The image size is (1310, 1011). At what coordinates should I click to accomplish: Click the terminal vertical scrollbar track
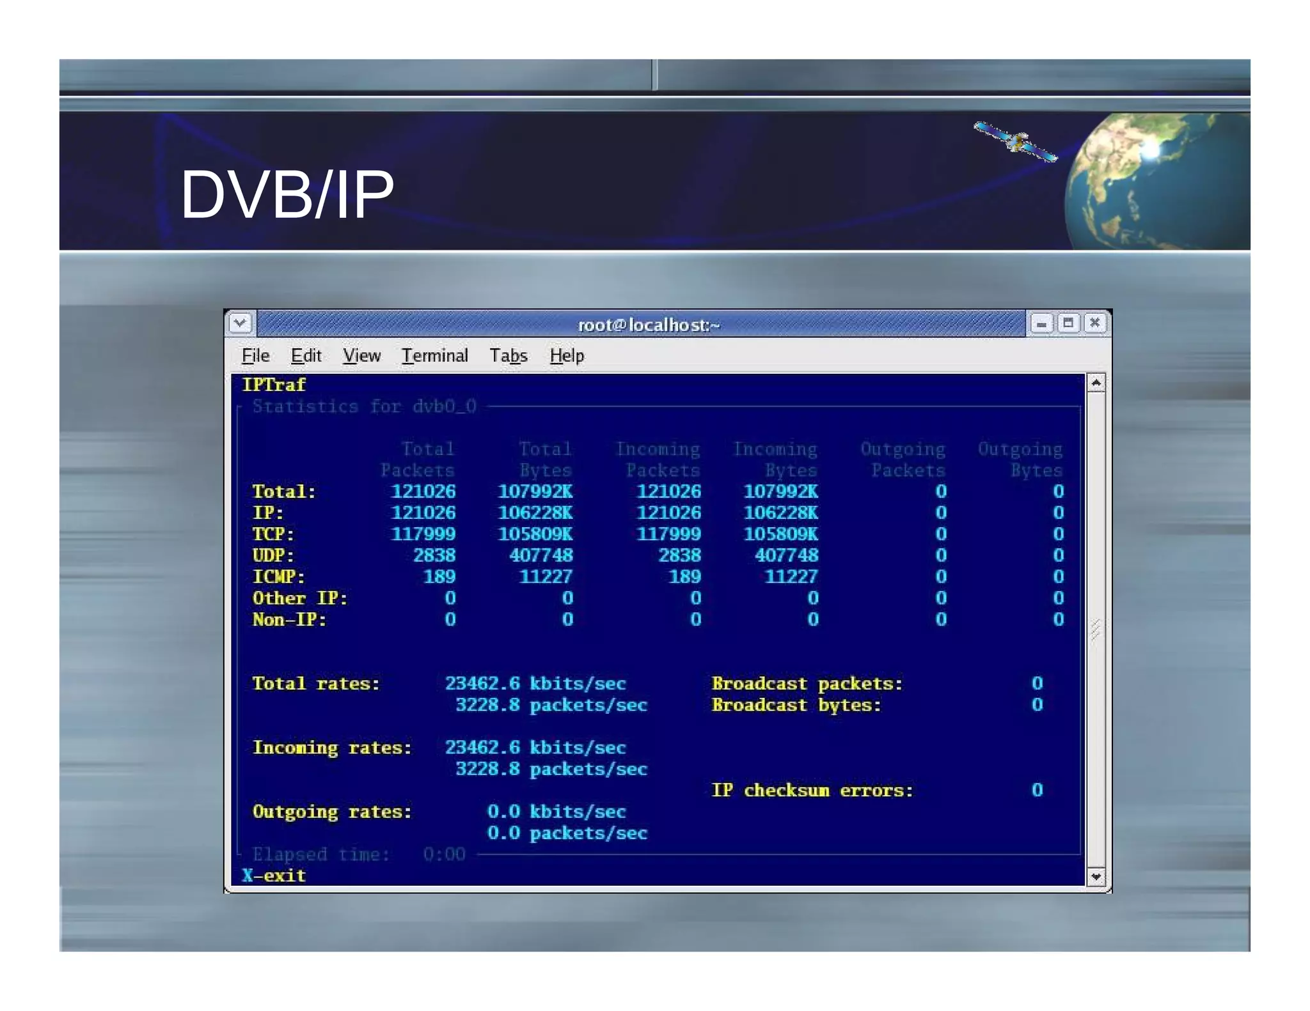[x=1096, y=629]
